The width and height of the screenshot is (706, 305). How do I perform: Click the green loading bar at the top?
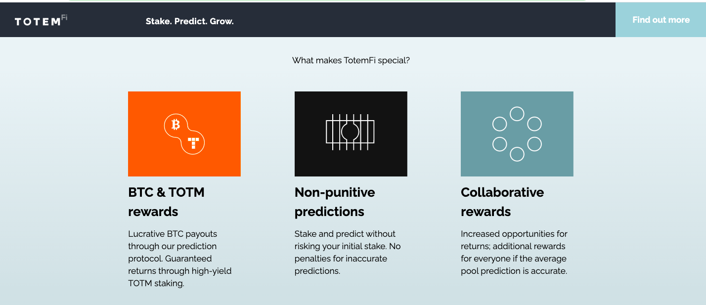[327, 0]
